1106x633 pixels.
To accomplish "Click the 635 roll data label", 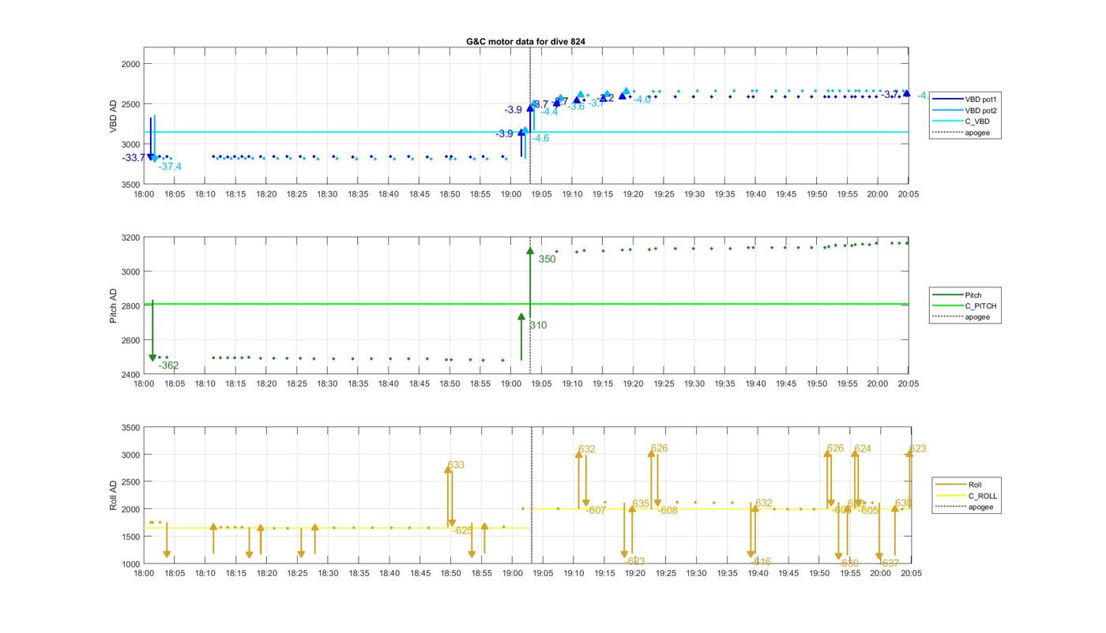I will pos(641,504).
